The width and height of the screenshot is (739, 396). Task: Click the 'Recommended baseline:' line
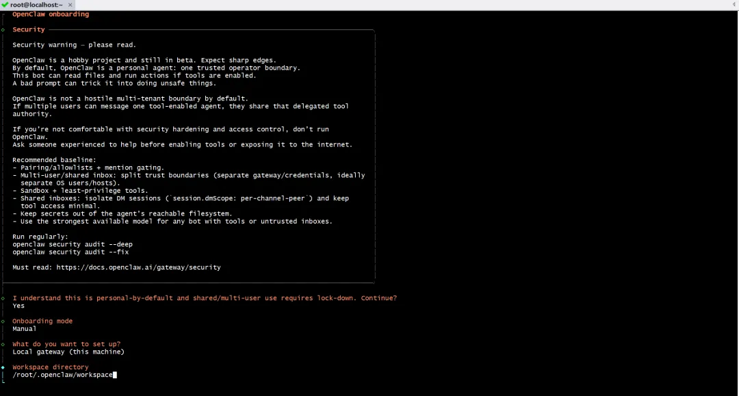(x=54, y=160)
